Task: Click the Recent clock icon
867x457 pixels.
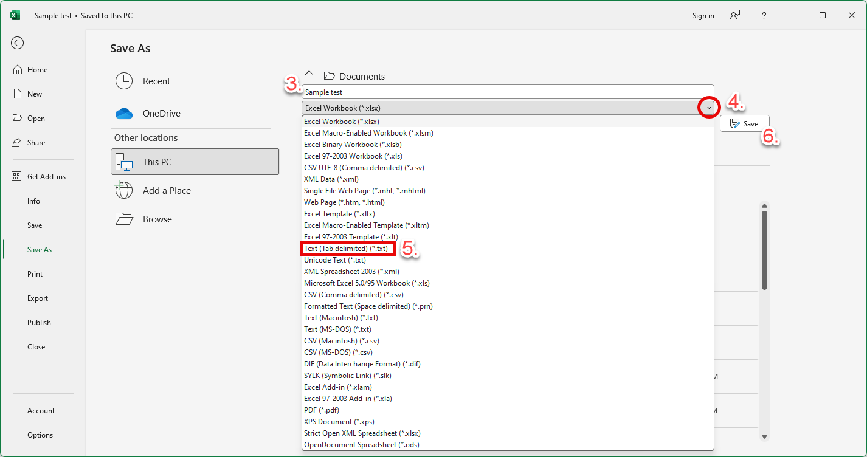Action: coord(124,81)
